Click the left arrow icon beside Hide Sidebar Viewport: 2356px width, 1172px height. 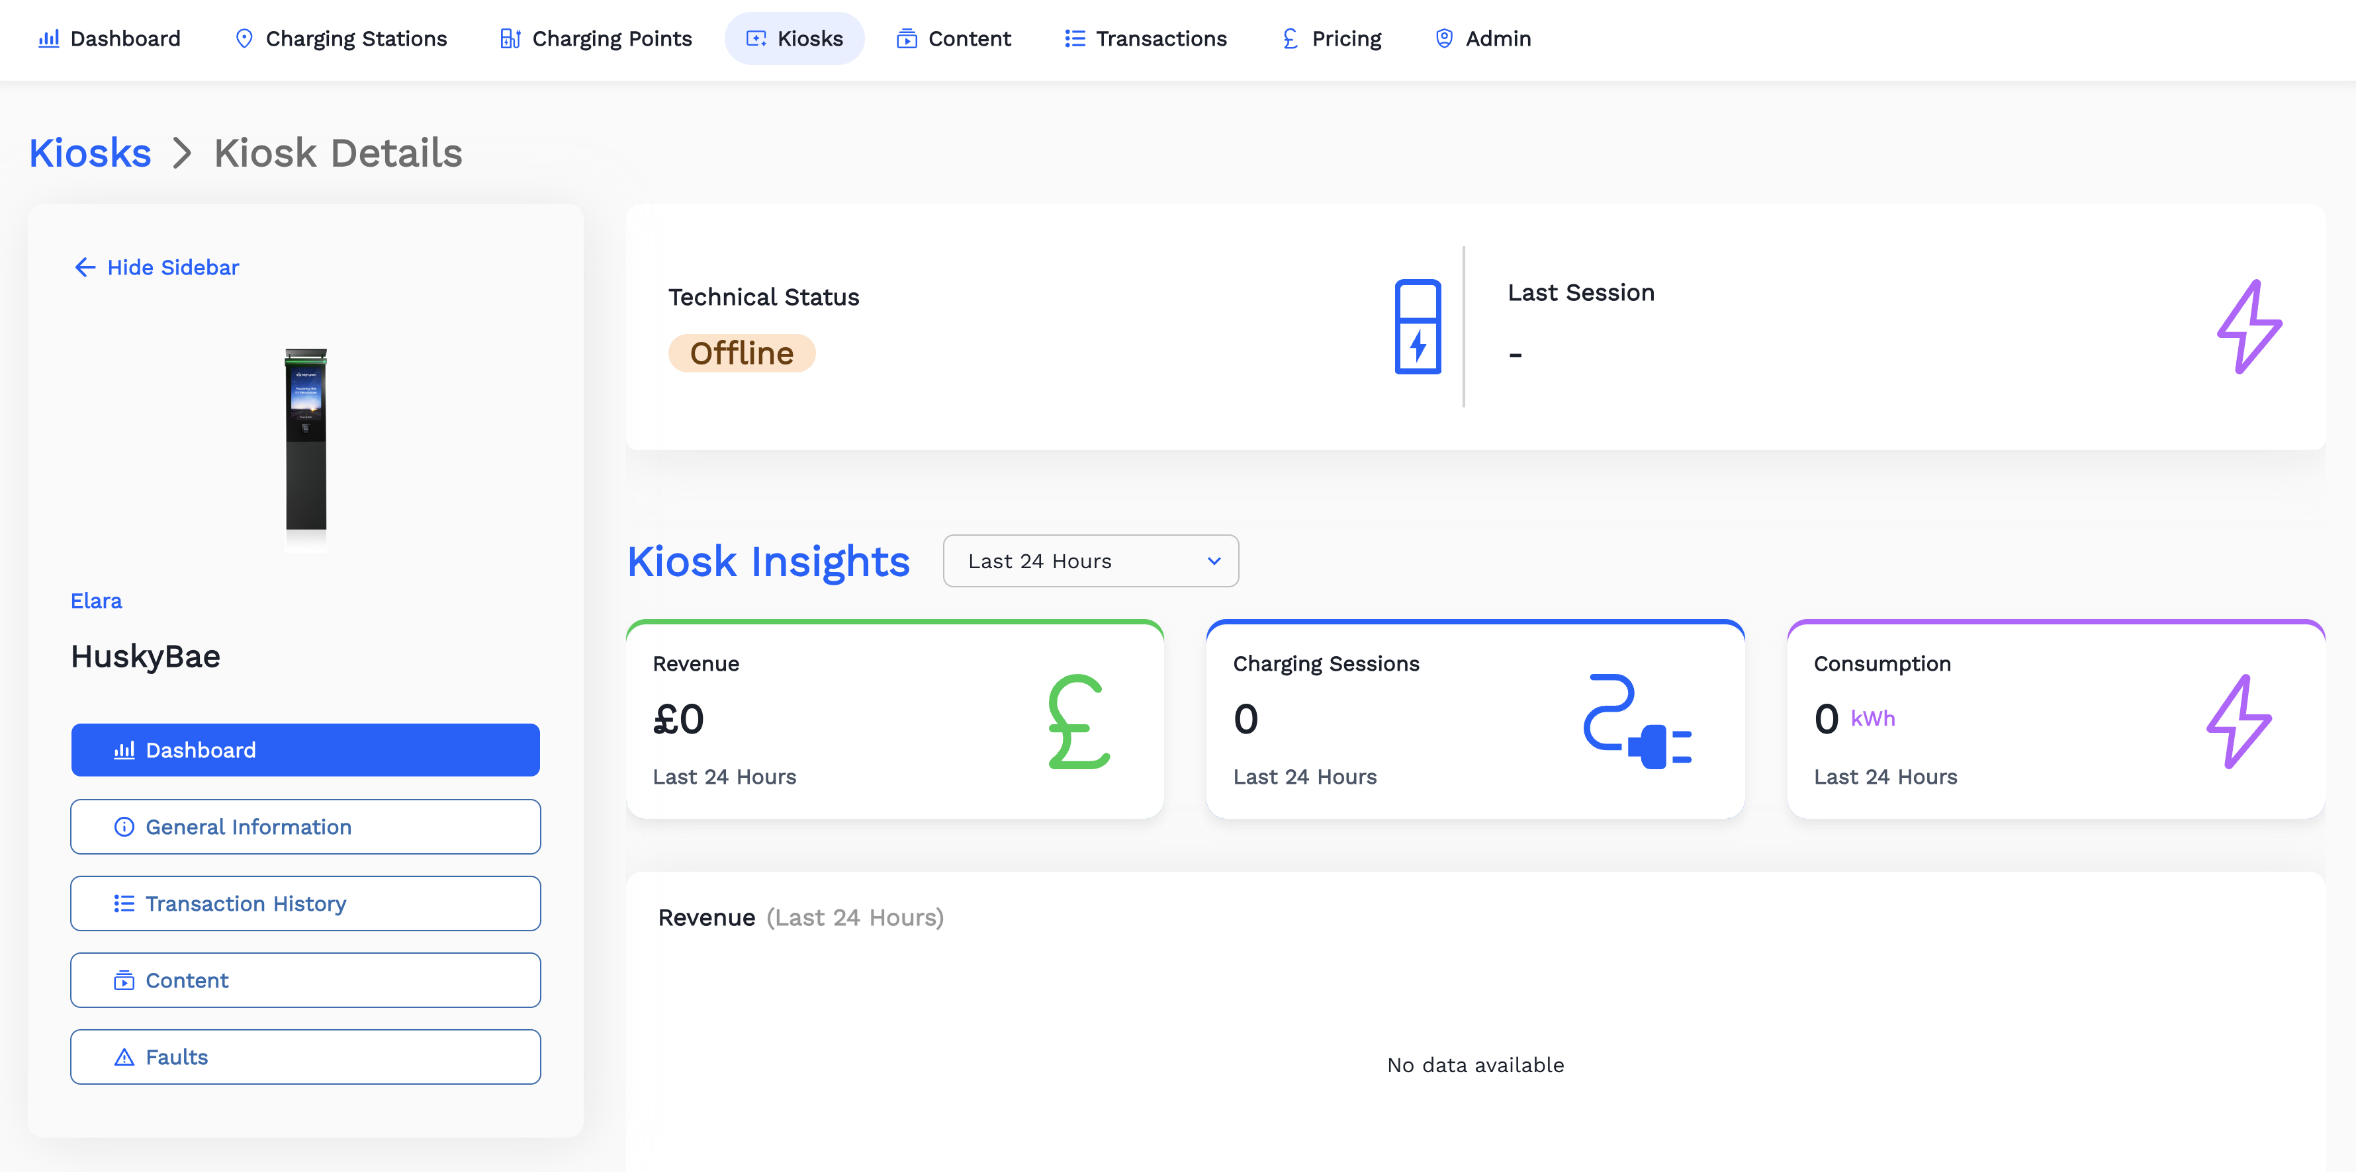pos(85,267)
